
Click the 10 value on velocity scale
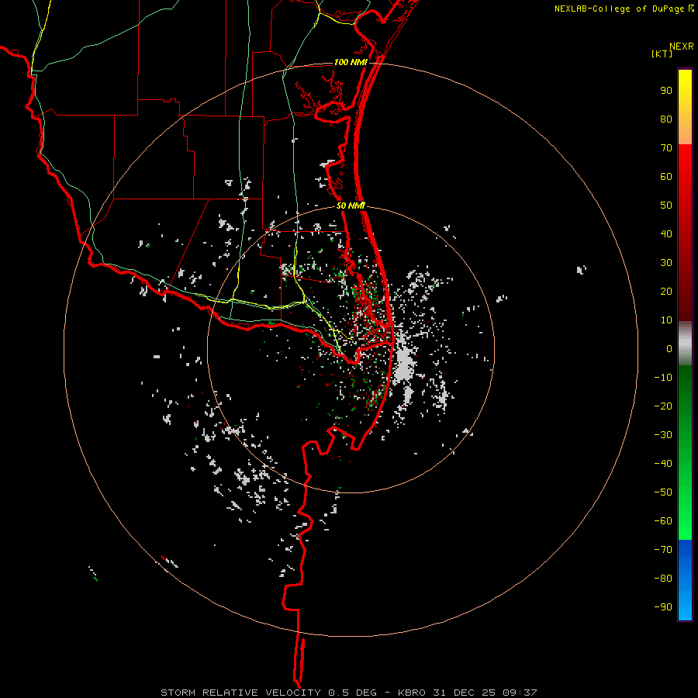tap(666, 320)
